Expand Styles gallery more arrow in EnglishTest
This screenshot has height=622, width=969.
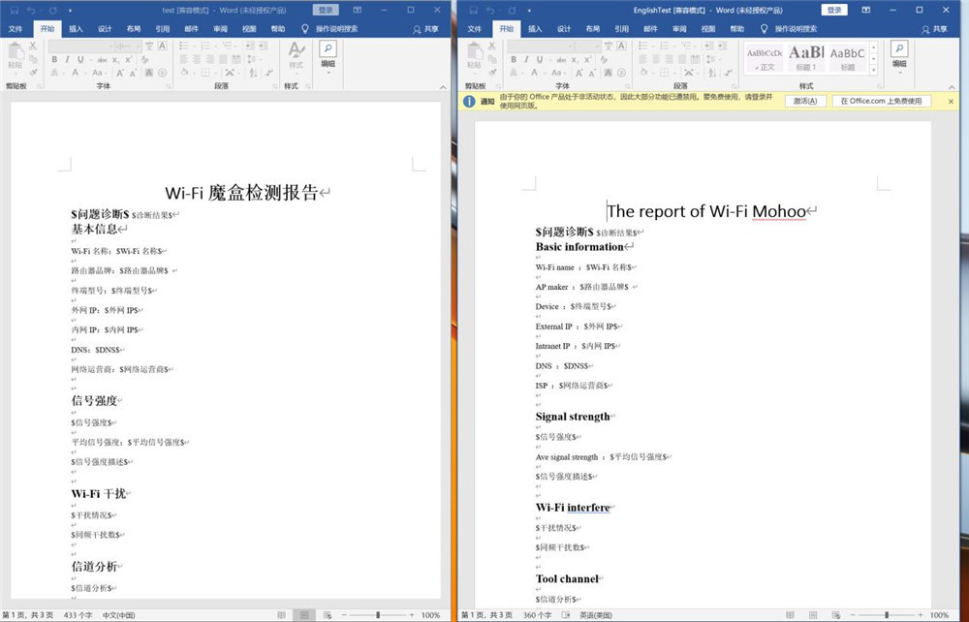pos(874,70)
